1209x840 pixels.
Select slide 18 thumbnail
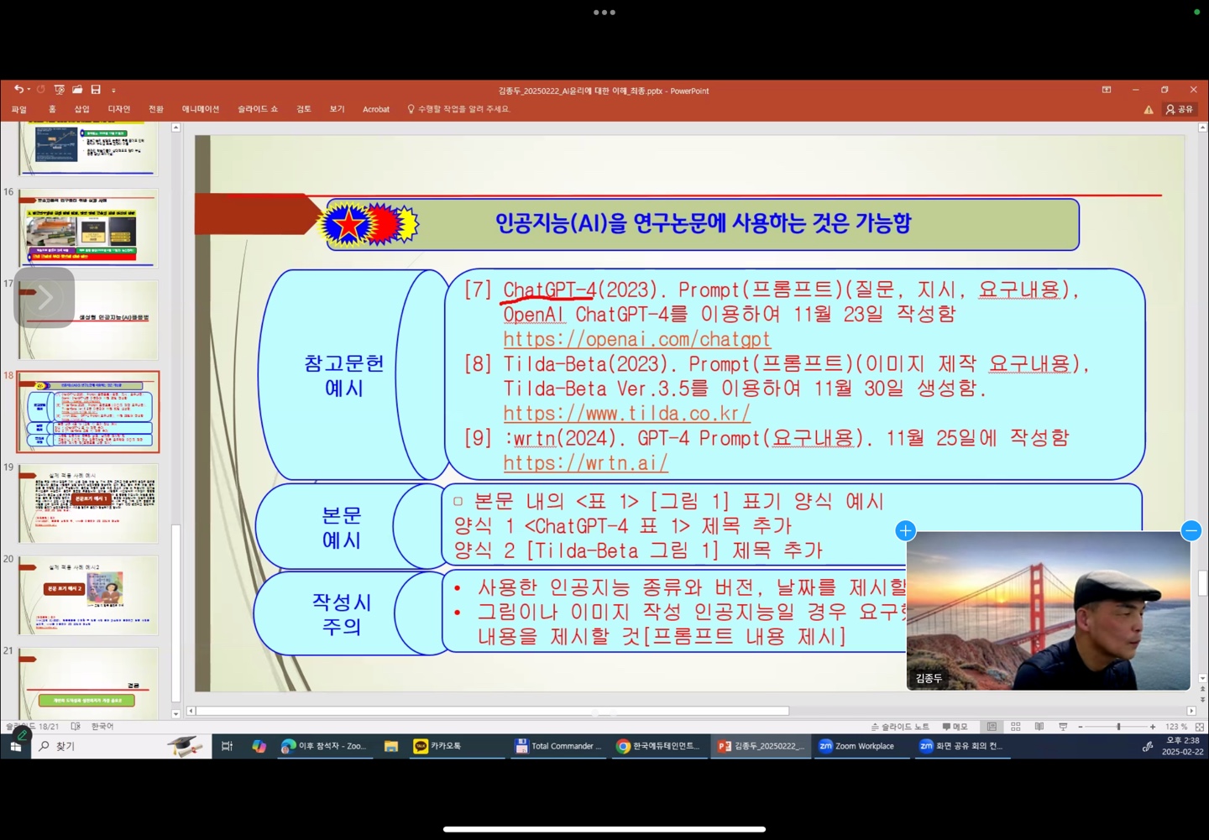click(88, 412)
